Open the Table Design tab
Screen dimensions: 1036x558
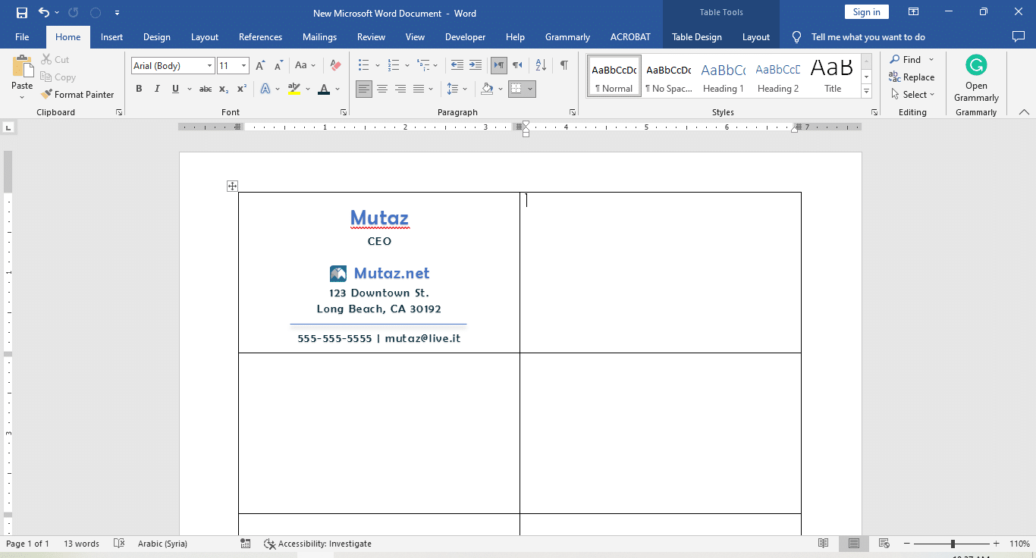click(x=697, y=37)
